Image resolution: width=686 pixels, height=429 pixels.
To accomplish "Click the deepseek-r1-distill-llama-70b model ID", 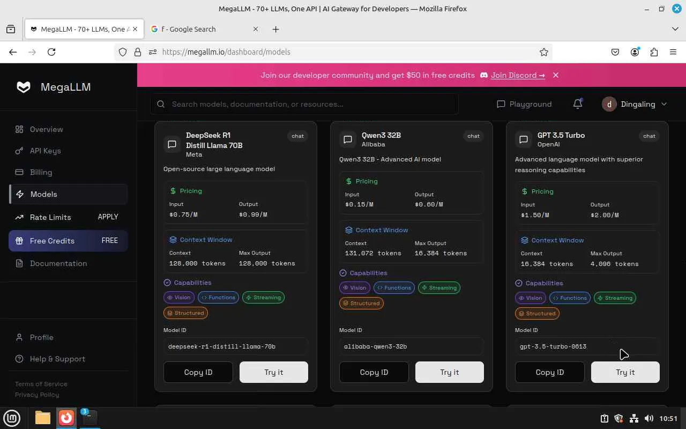I will tap(236, 346).
